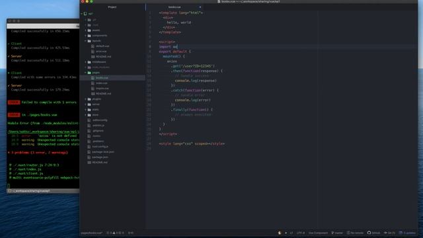423x238 pixels.
Task: Click the squirrel icon in status bar
Action: point(280,233)
